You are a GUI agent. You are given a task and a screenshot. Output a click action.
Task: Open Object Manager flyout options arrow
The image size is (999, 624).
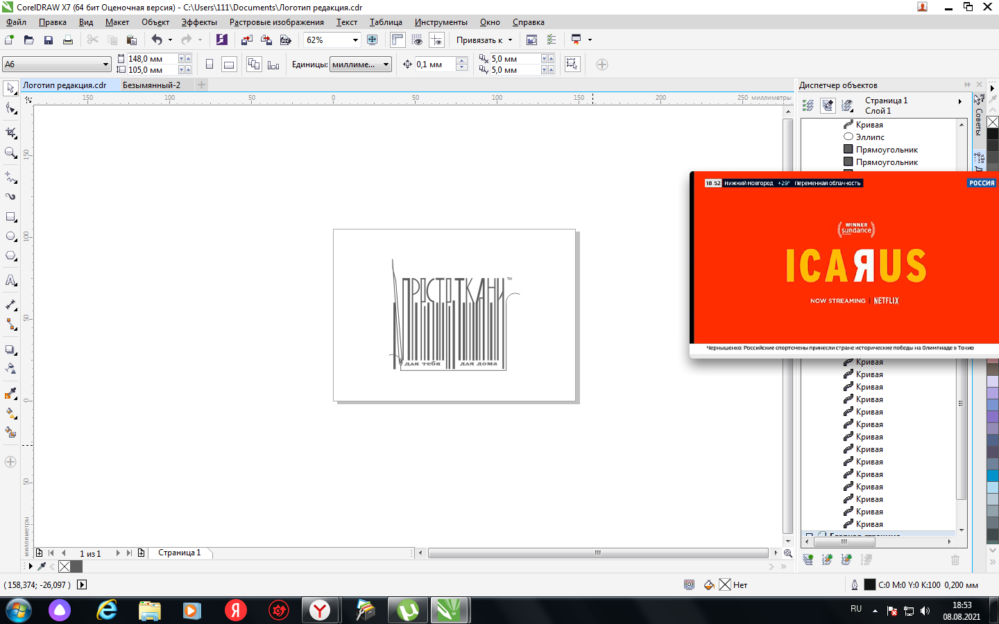[x=960, y=101]
